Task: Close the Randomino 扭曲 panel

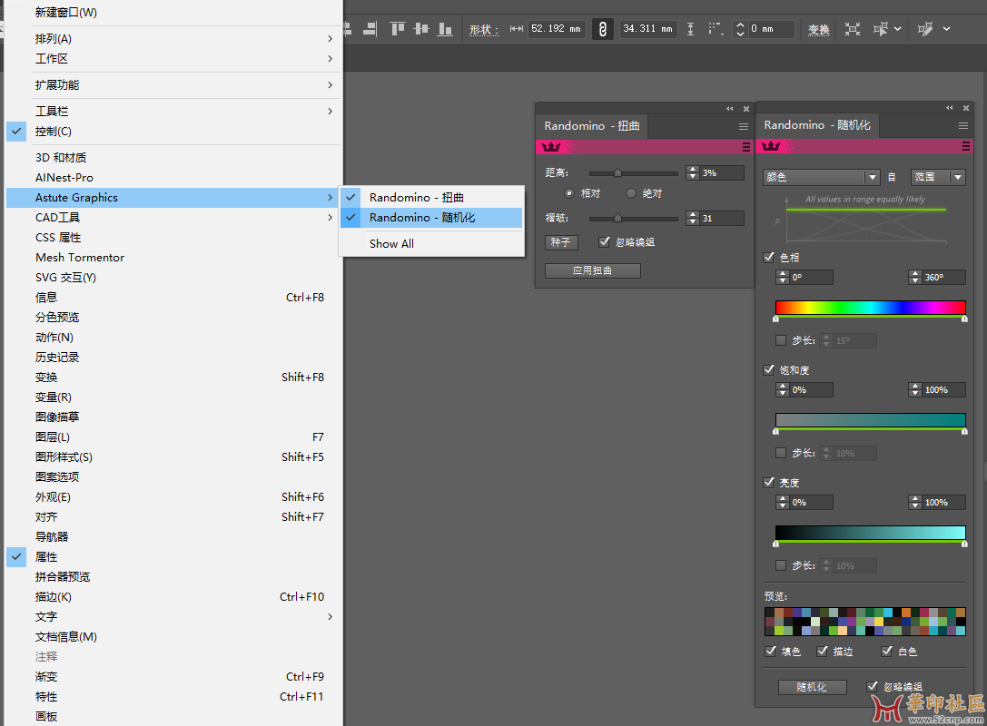Action: pos(745,109)
